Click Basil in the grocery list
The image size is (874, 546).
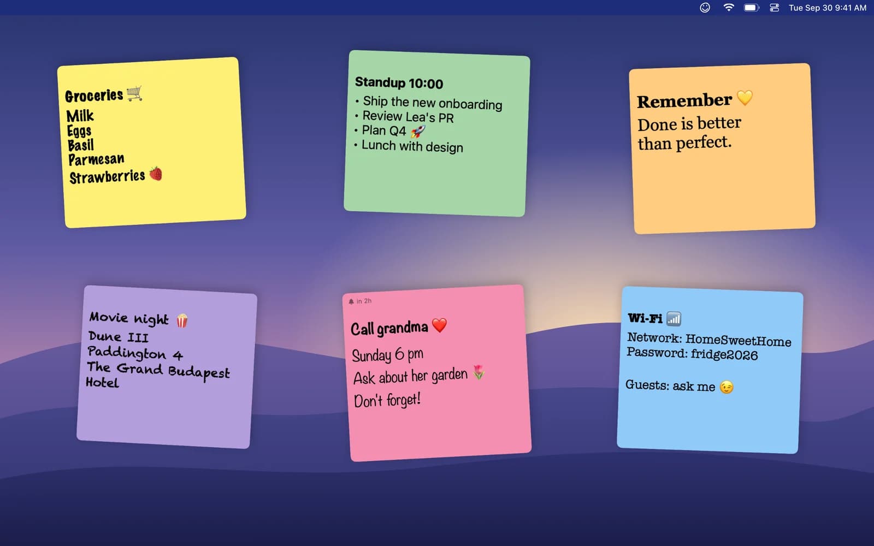point(81,145)
